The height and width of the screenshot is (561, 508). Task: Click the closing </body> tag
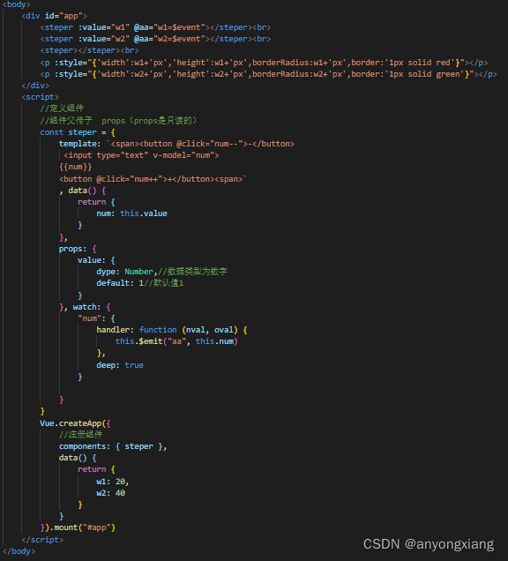[19, 551]
